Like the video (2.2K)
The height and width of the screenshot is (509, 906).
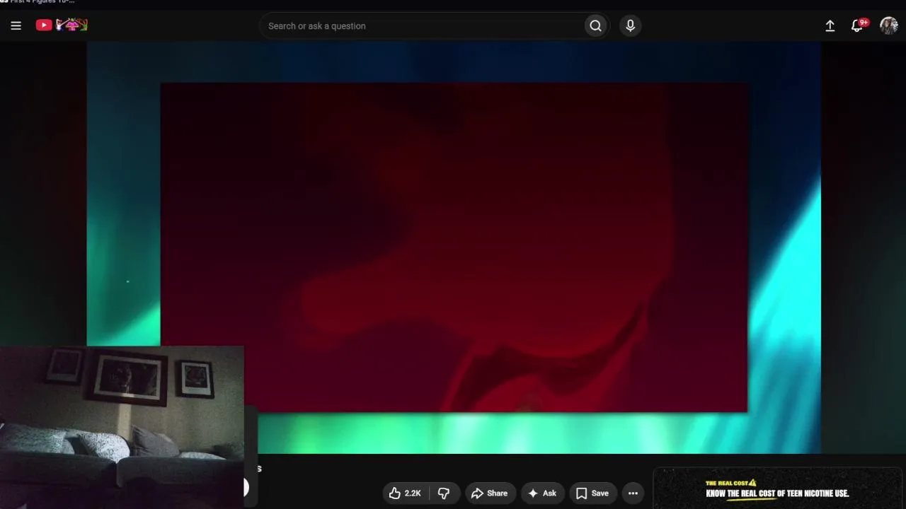pyautogui.click(x=406, y=493)
